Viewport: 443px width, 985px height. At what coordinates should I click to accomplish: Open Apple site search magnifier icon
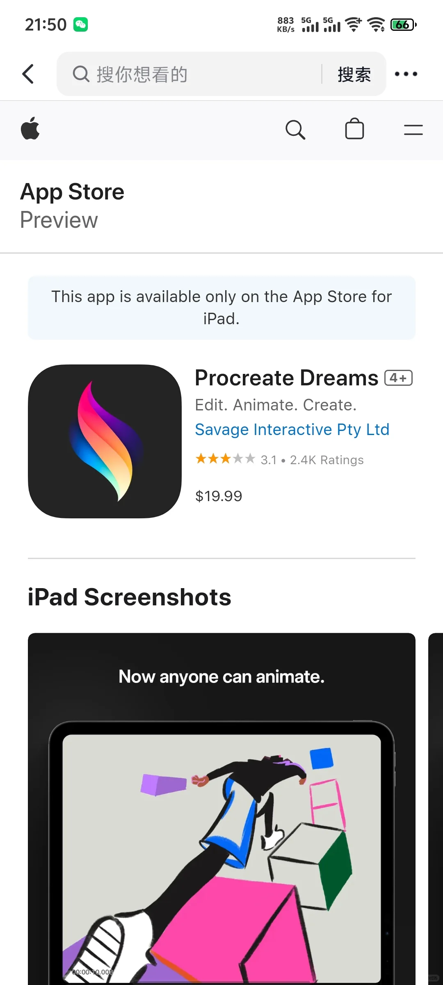pyautogui.click(x=295, y=130)
